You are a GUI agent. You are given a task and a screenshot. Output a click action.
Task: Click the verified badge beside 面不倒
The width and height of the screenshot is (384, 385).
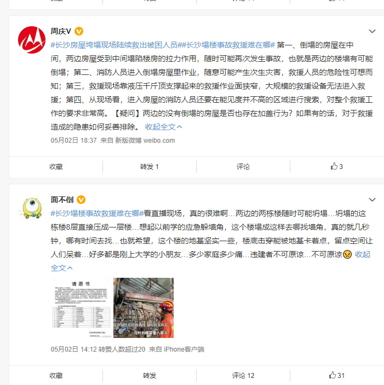pyautogui.click(x=81, y=200)
